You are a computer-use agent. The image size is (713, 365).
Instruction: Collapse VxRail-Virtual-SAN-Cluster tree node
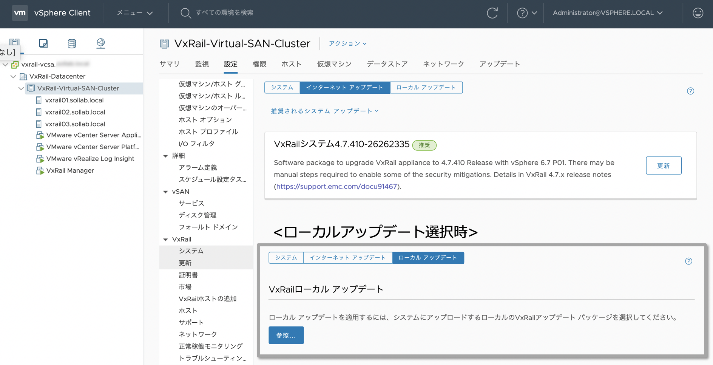(x=21, y=88)
